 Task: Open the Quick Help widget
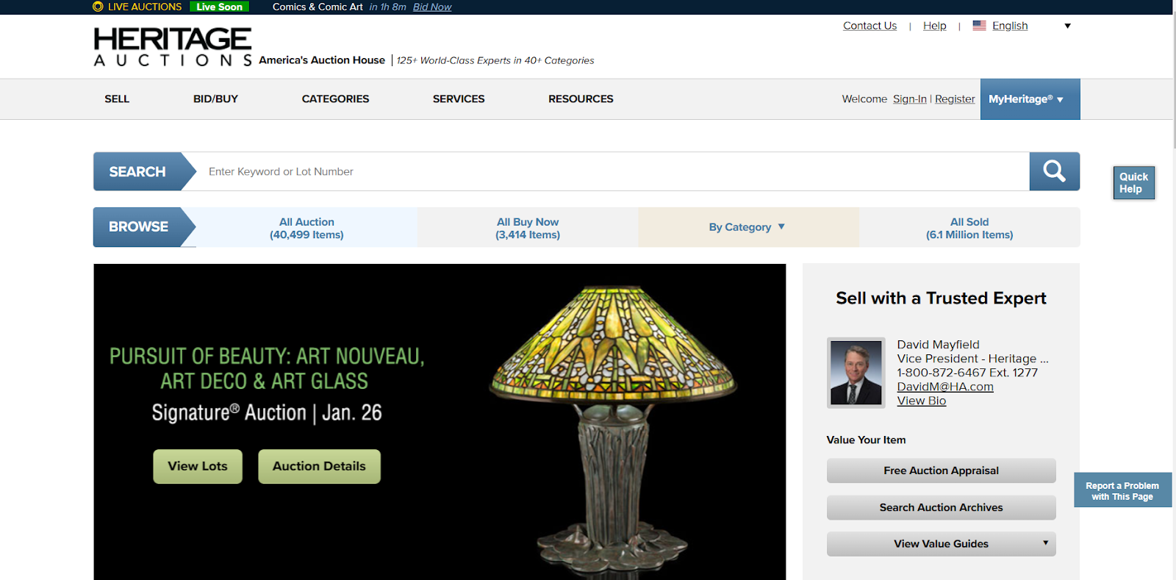coord(1133,183)
